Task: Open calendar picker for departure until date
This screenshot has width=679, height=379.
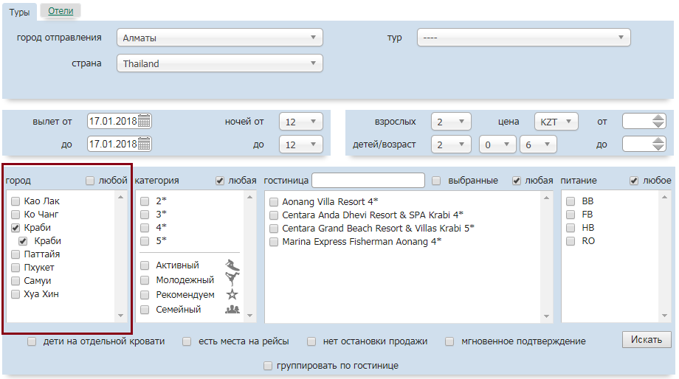Action: click(144, 144)
